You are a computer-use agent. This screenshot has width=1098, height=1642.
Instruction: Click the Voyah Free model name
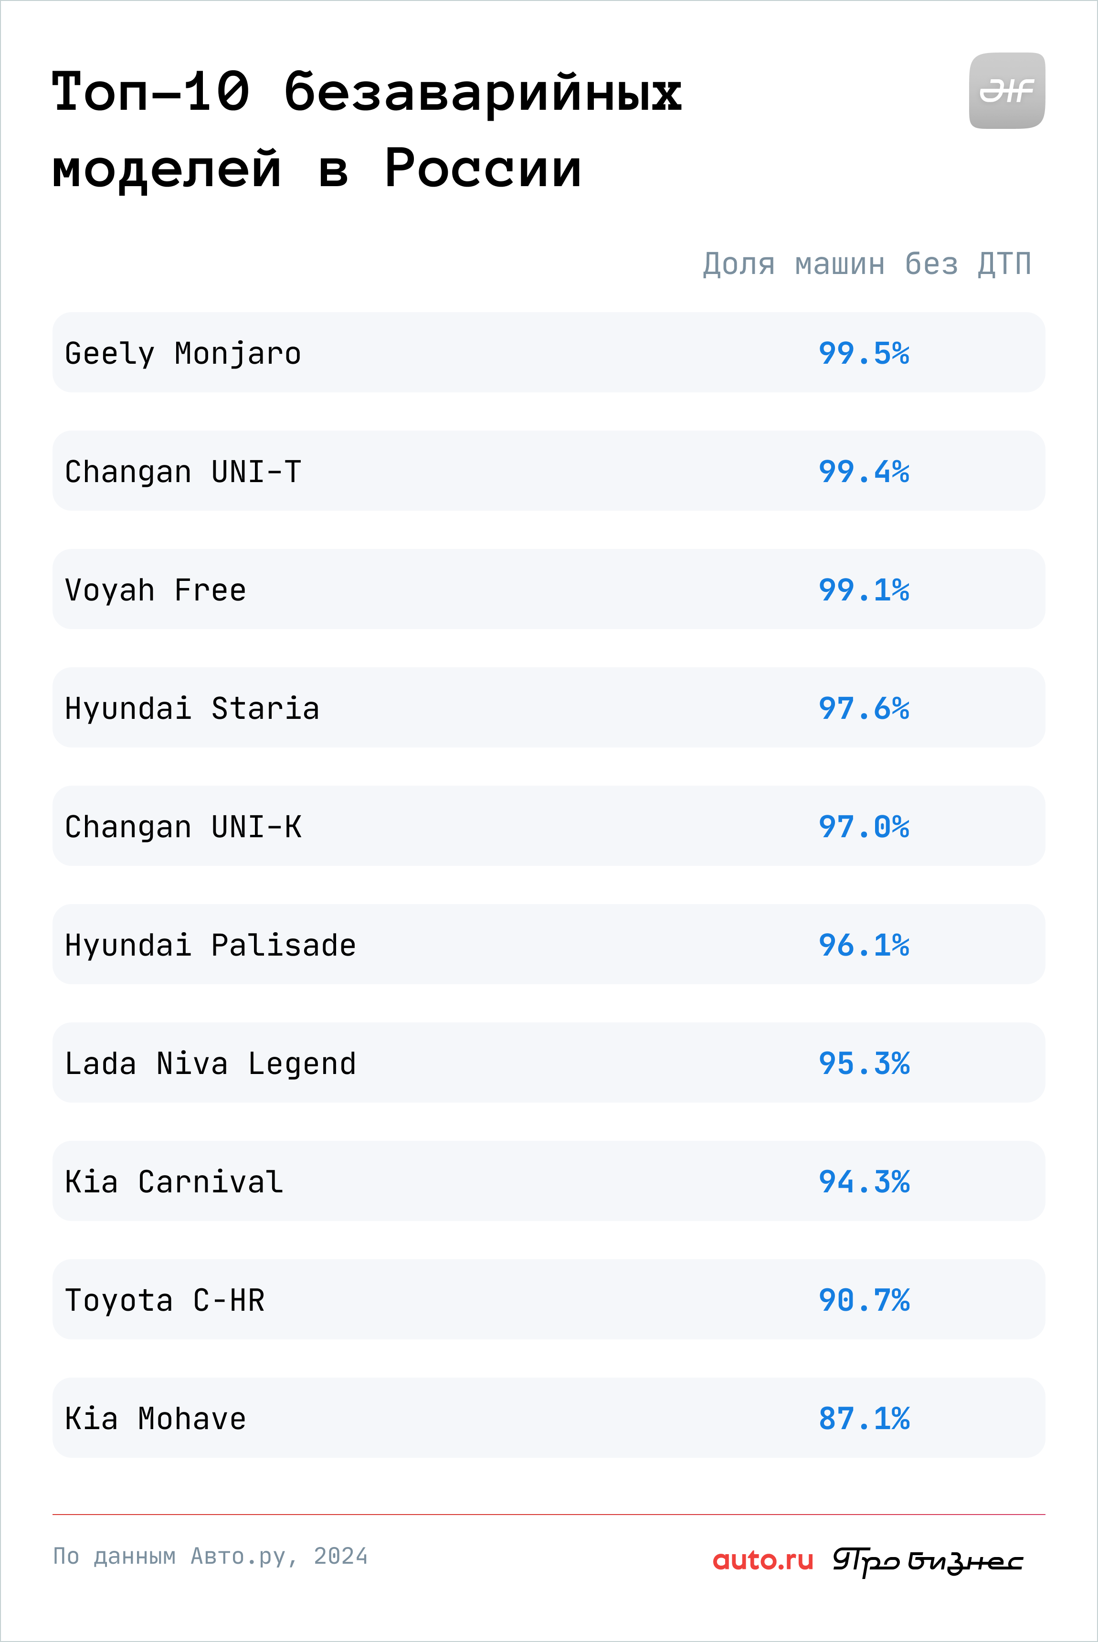[x=156, y=590]
